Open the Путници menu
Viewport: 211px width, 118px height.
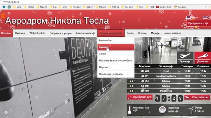click(20, 33)
